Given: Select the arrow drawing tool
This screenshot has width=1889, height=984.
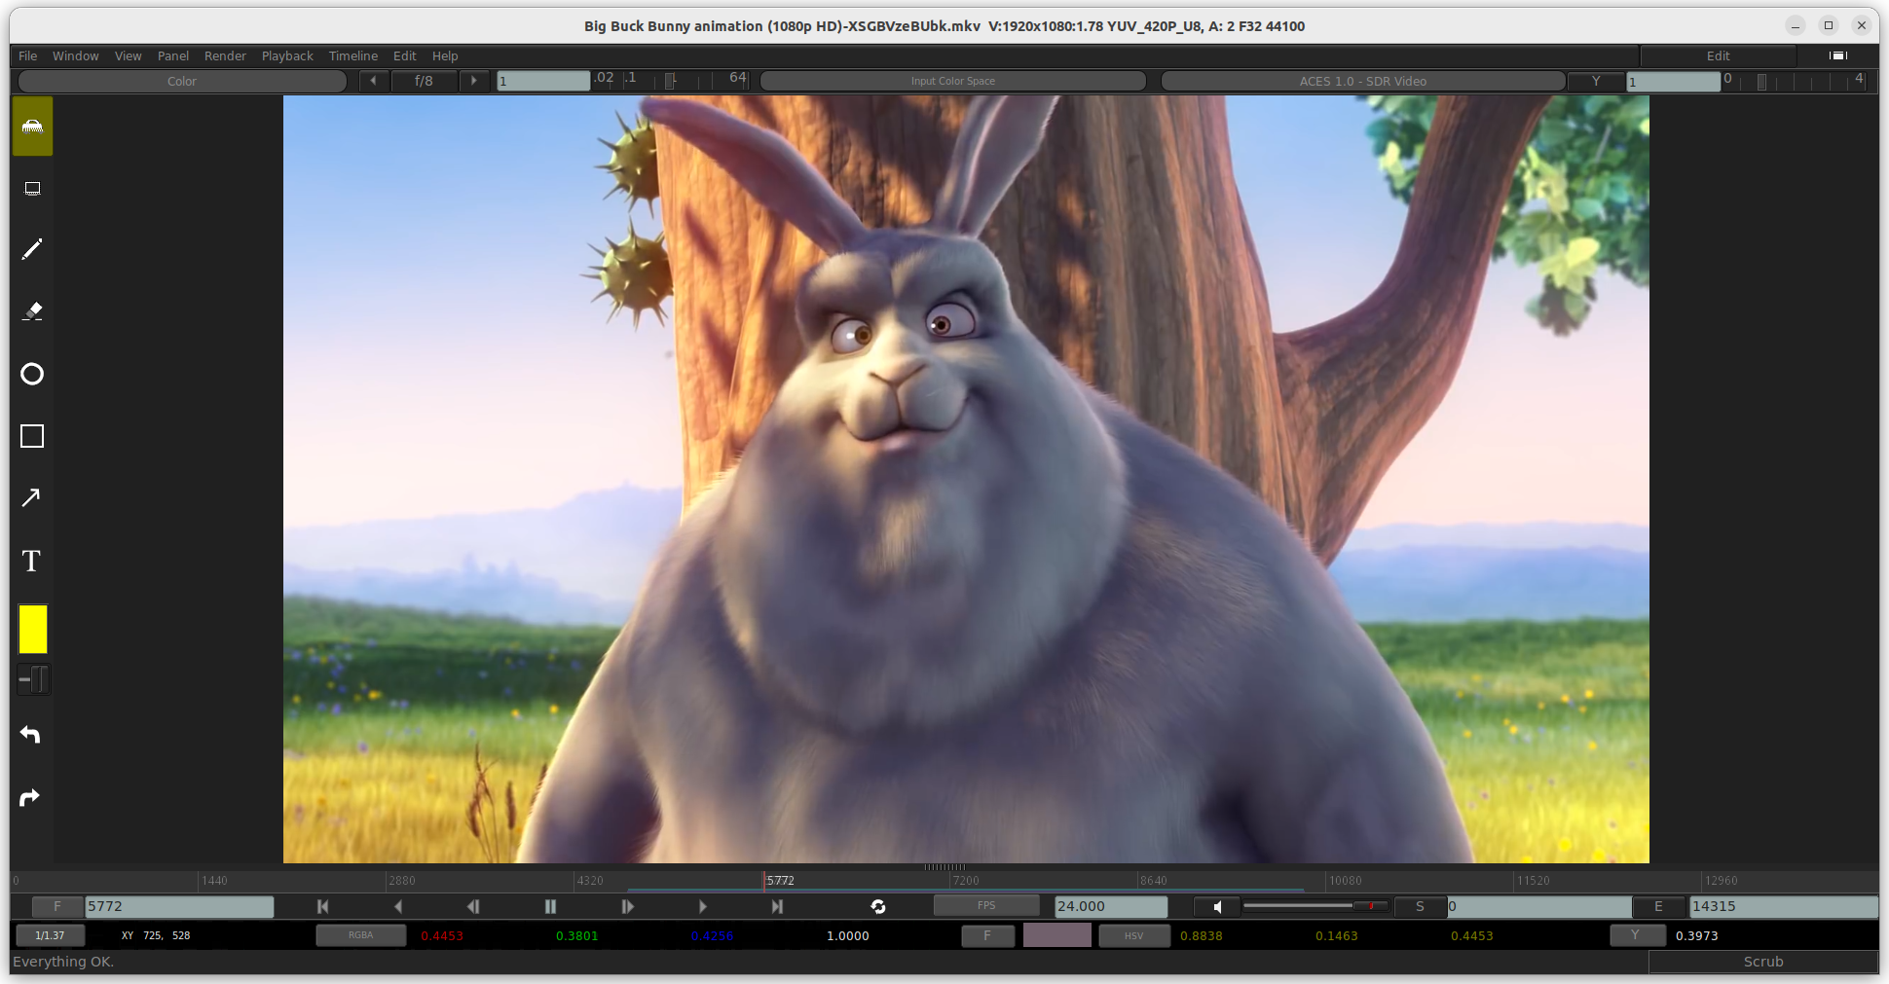Looking at the screenshot, I should tap(32, 497).
